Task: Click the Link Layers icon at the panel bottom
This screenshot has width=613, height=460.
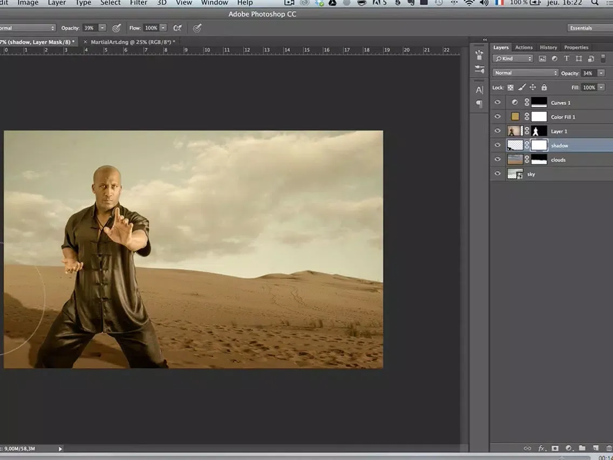Action: [527, 448]
